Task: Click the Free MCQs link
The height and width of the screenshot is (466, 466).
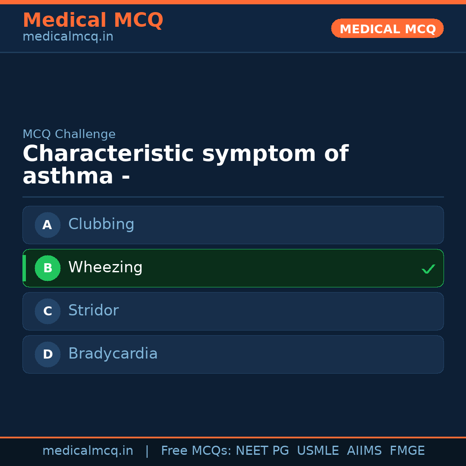Action: click(197, 450)
